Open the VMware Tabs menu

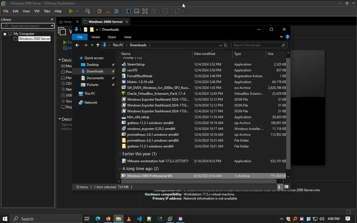[x=47, y=11]
